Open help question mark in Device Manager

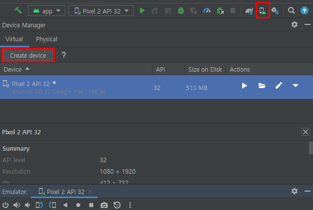pos(64,55)
